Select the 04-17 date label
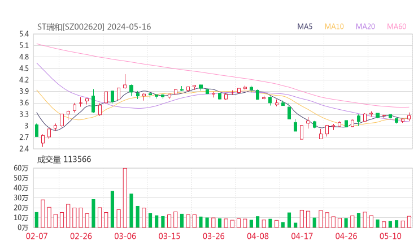418x249 pixels. pos(302,236)
